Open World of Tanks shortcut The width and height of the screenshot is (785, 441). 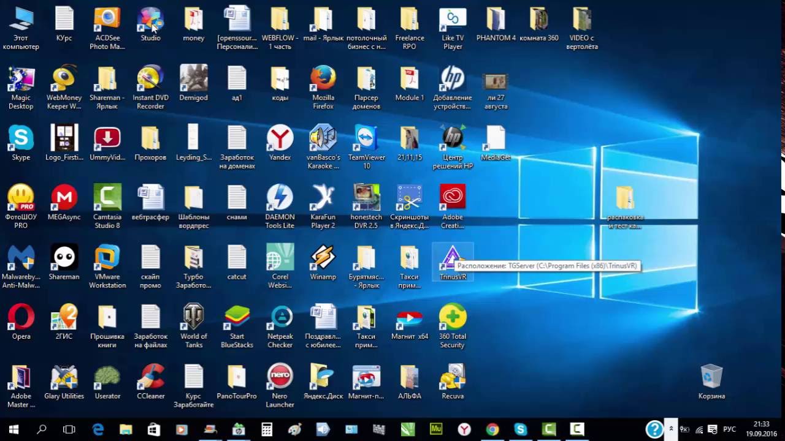tap(194, 326)
